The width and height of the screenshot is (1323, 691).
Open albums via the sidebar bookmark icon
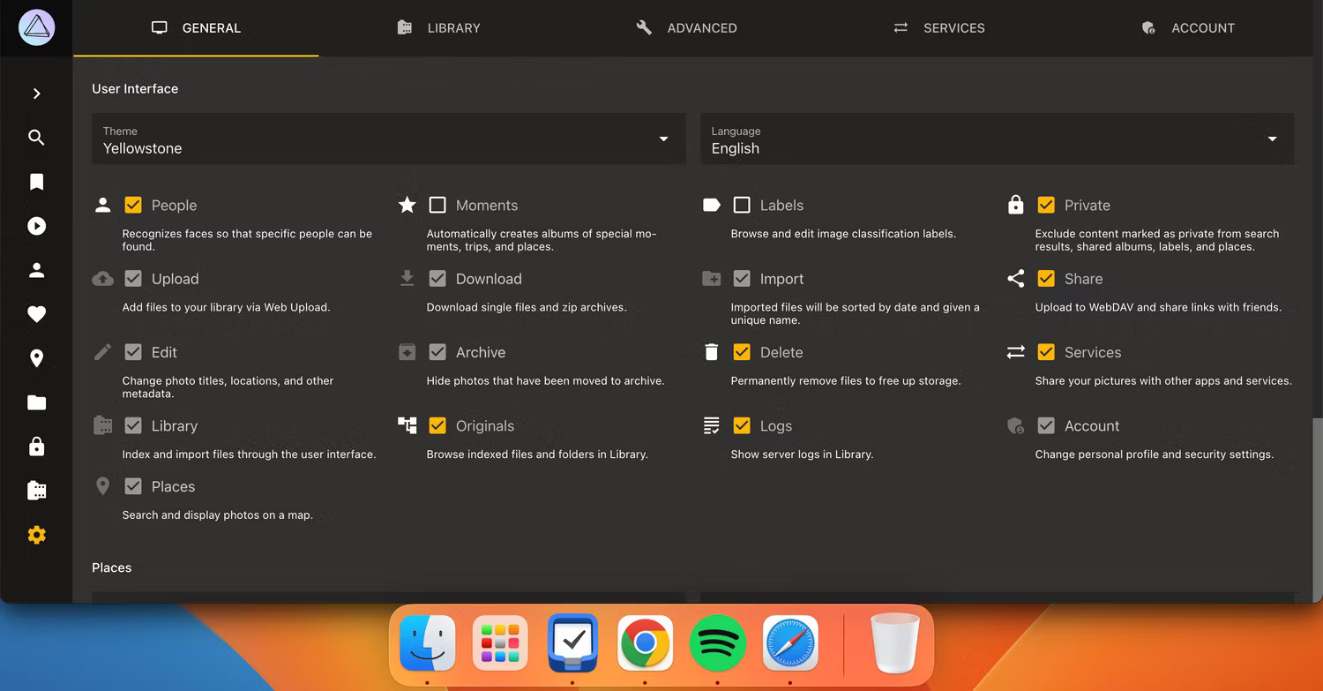pos(36,182)
